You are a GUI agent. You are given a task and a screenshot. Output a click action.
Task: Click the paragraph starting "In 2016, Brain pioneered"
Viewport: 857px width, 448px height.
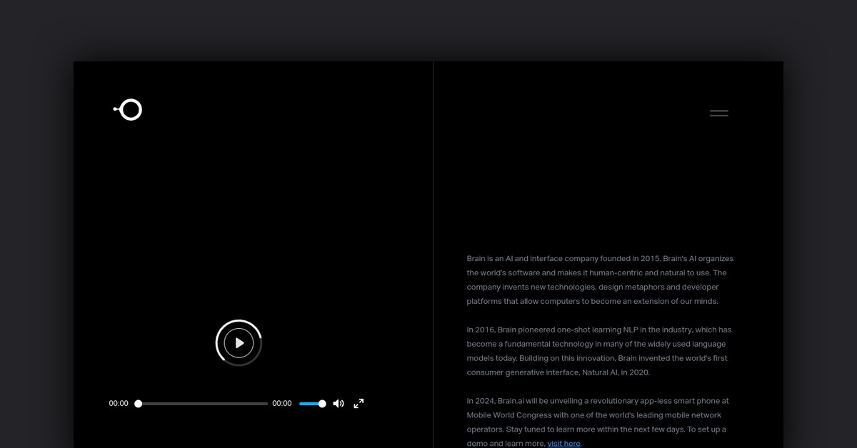click(598, 351)
